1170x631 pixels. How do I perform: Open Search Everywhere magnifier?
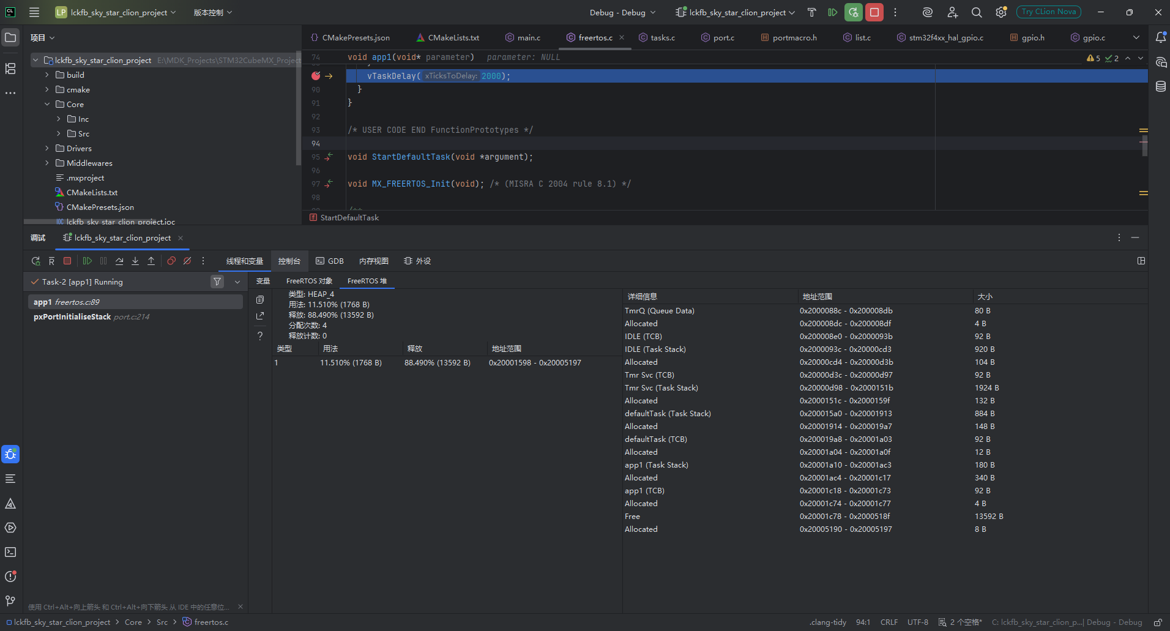(977, 12)
